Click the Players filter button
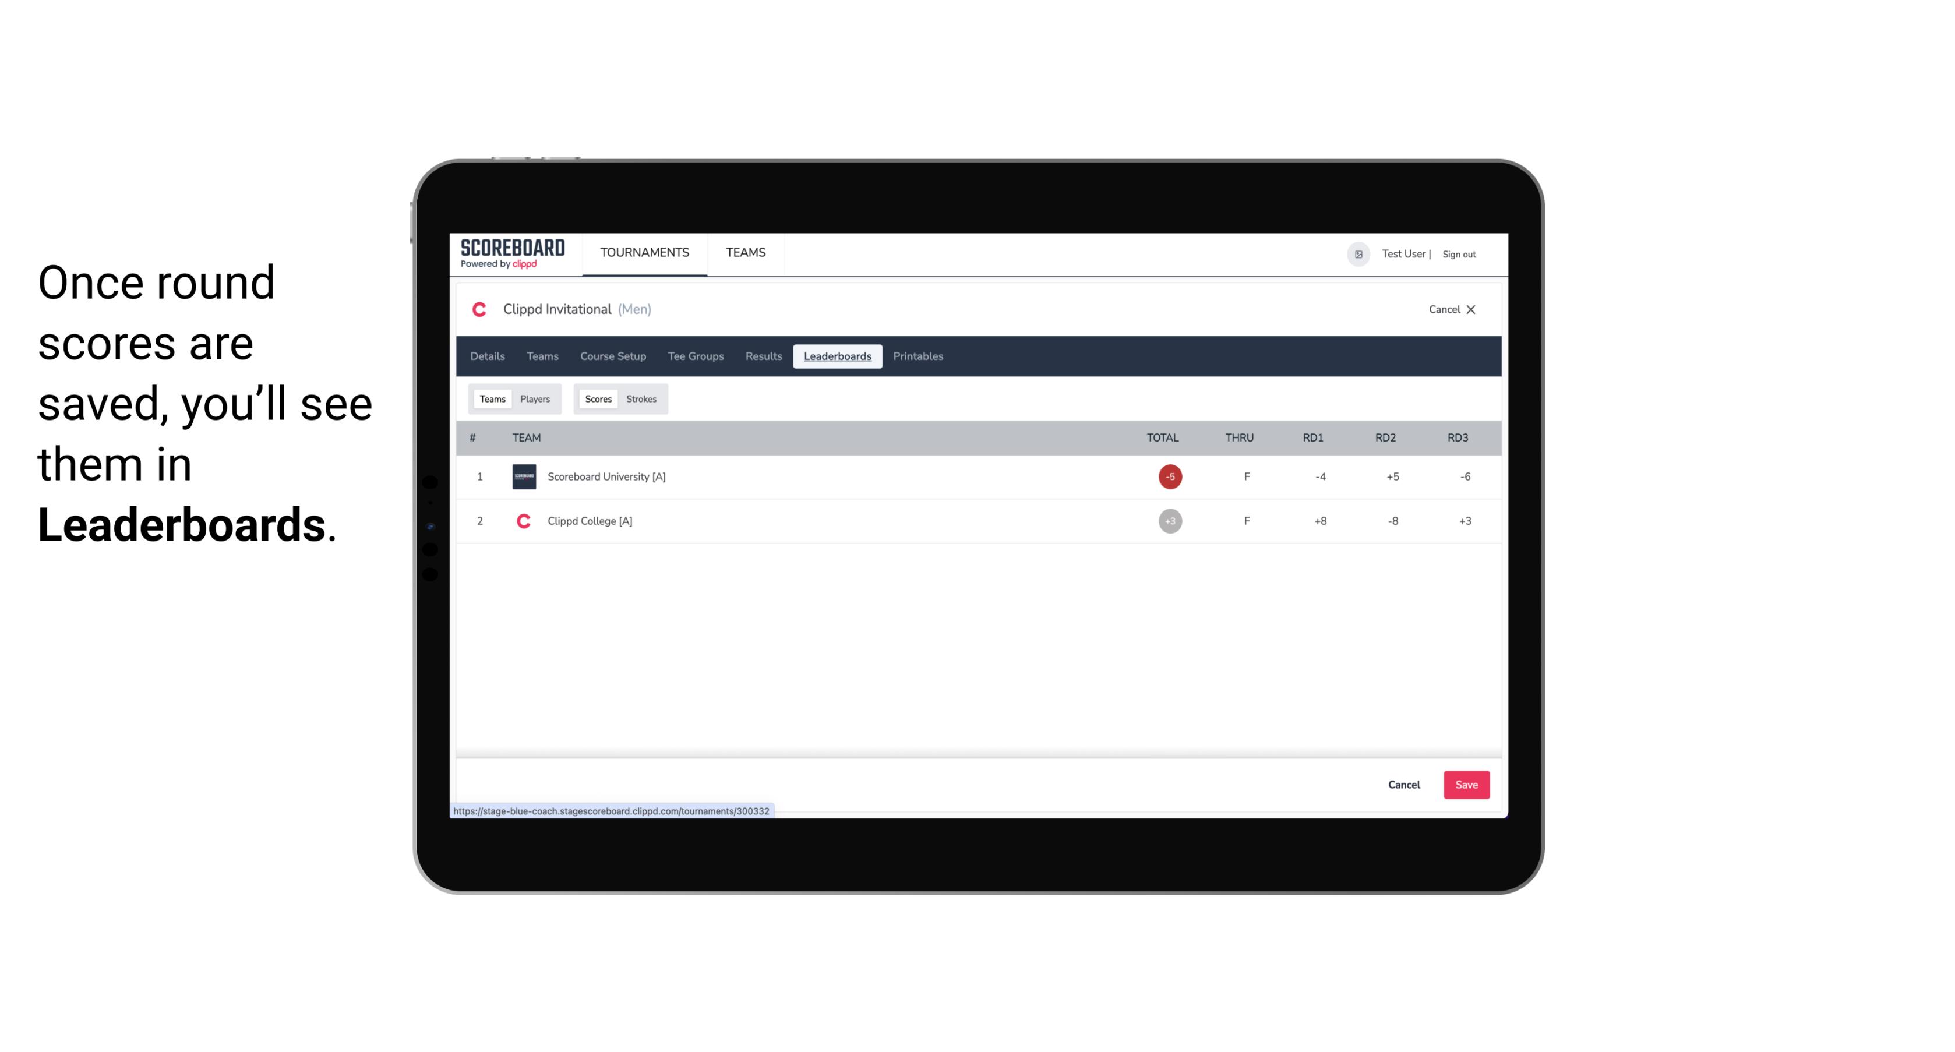The height and width of the screenshot is (1052, 1955). pyautogui.click(x=535, y=399)
